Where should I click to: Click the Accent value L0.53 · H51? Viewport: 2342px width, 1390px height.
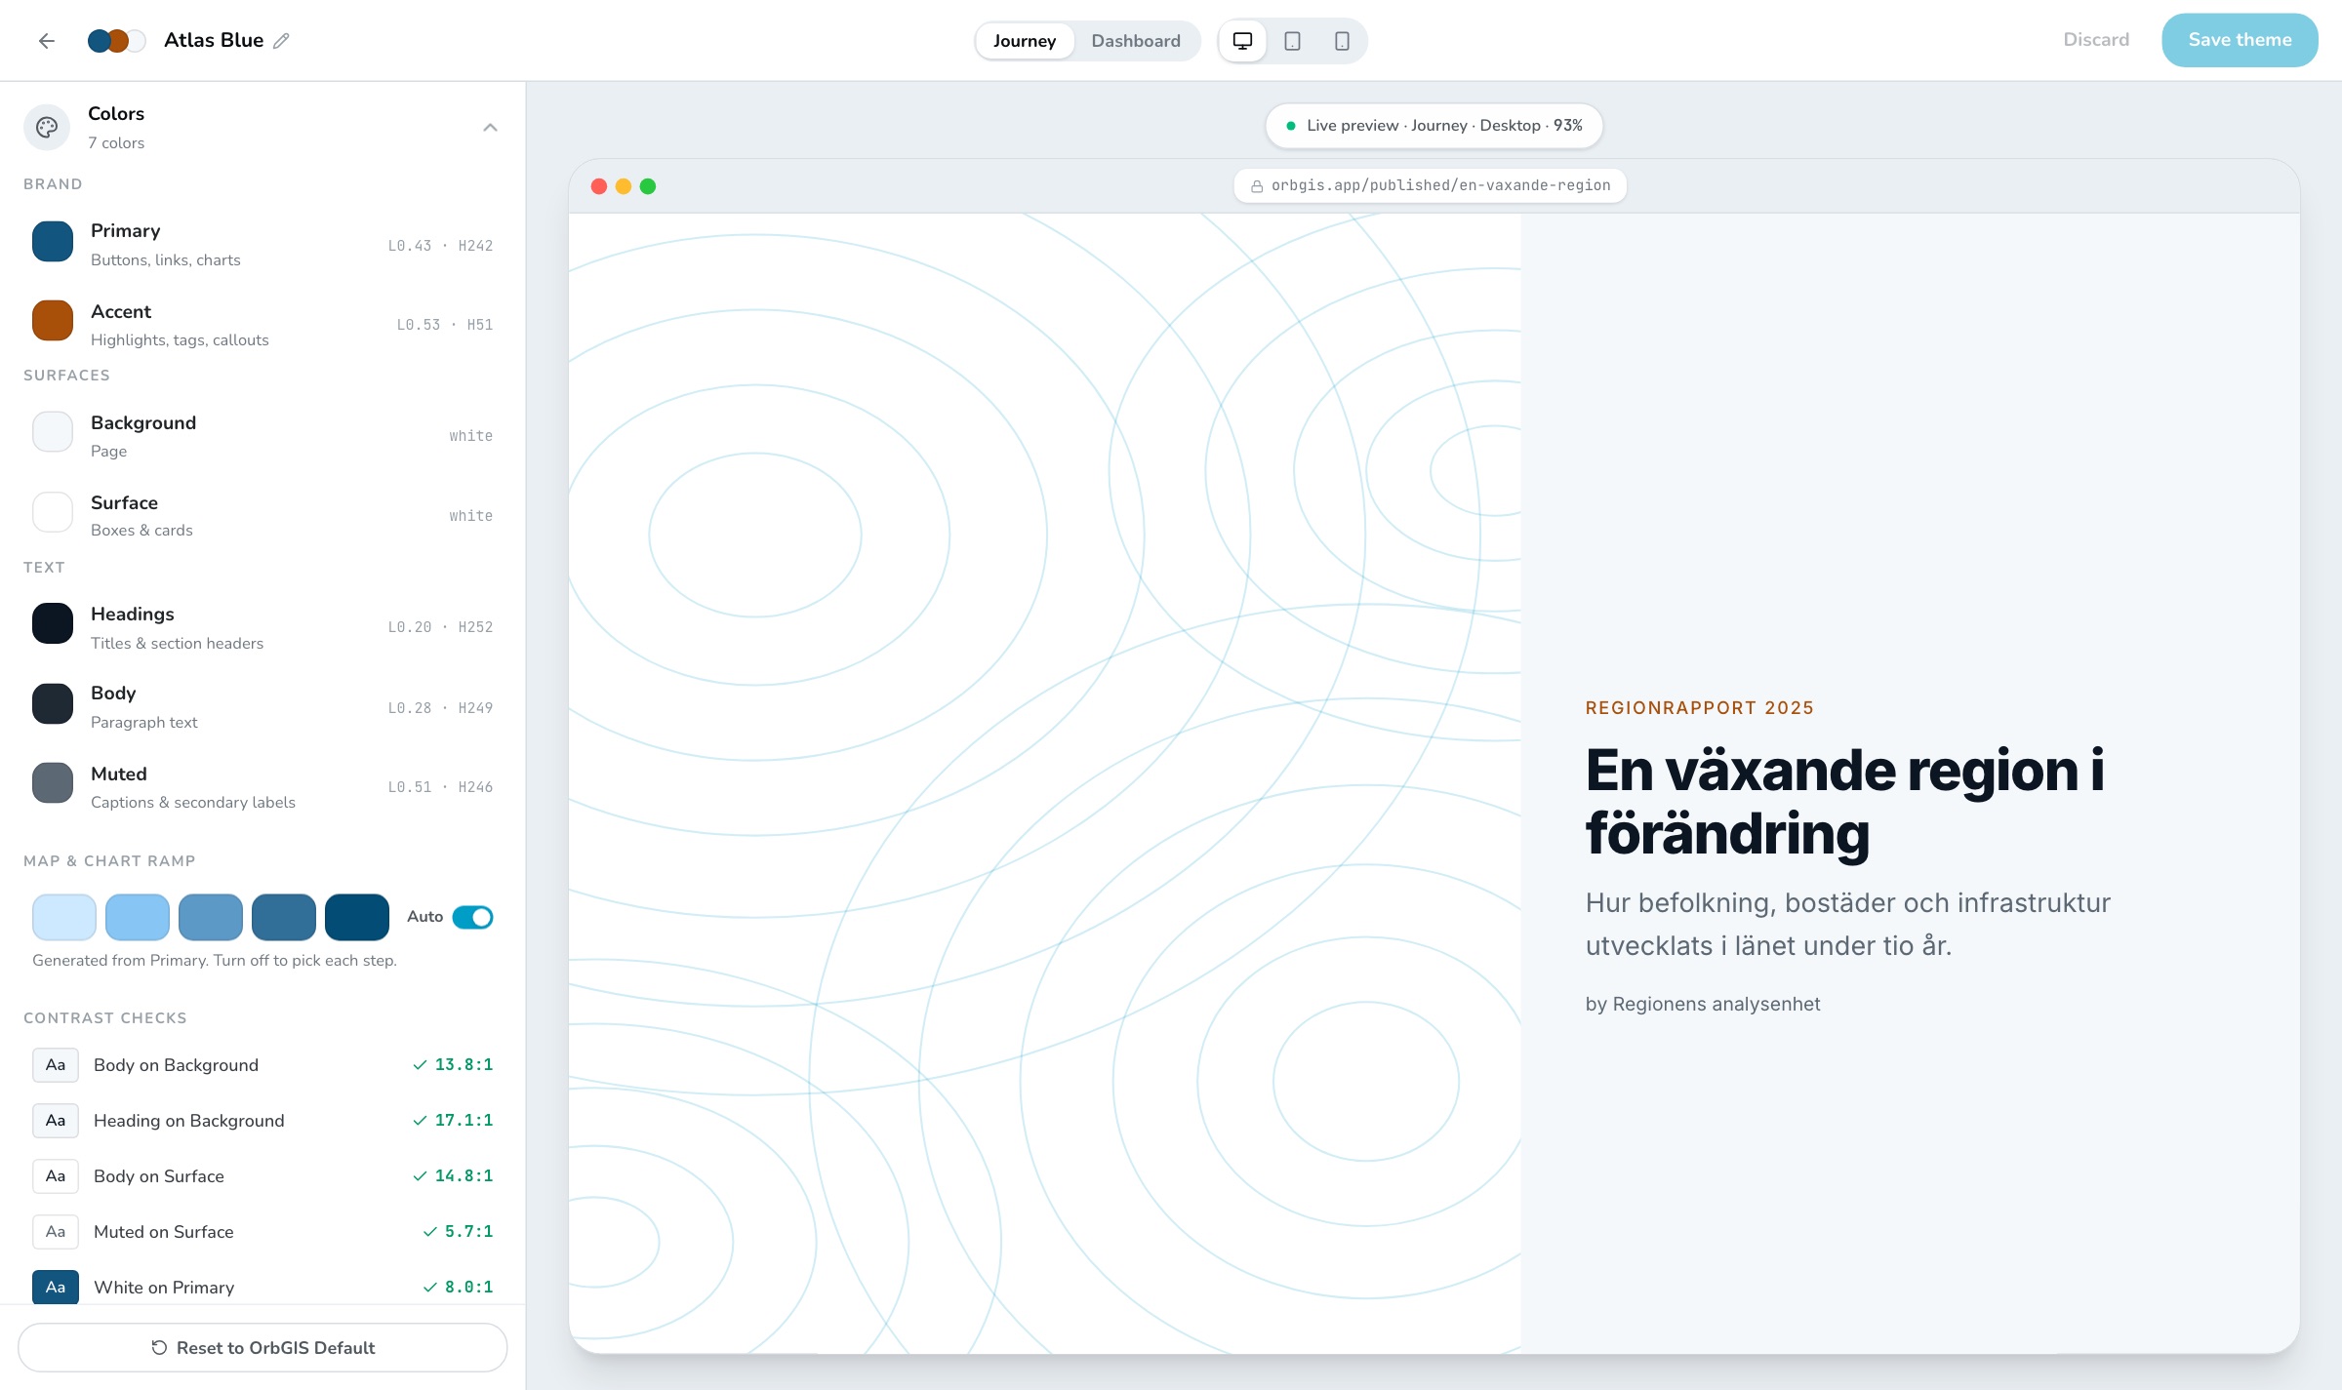[445, 325]
